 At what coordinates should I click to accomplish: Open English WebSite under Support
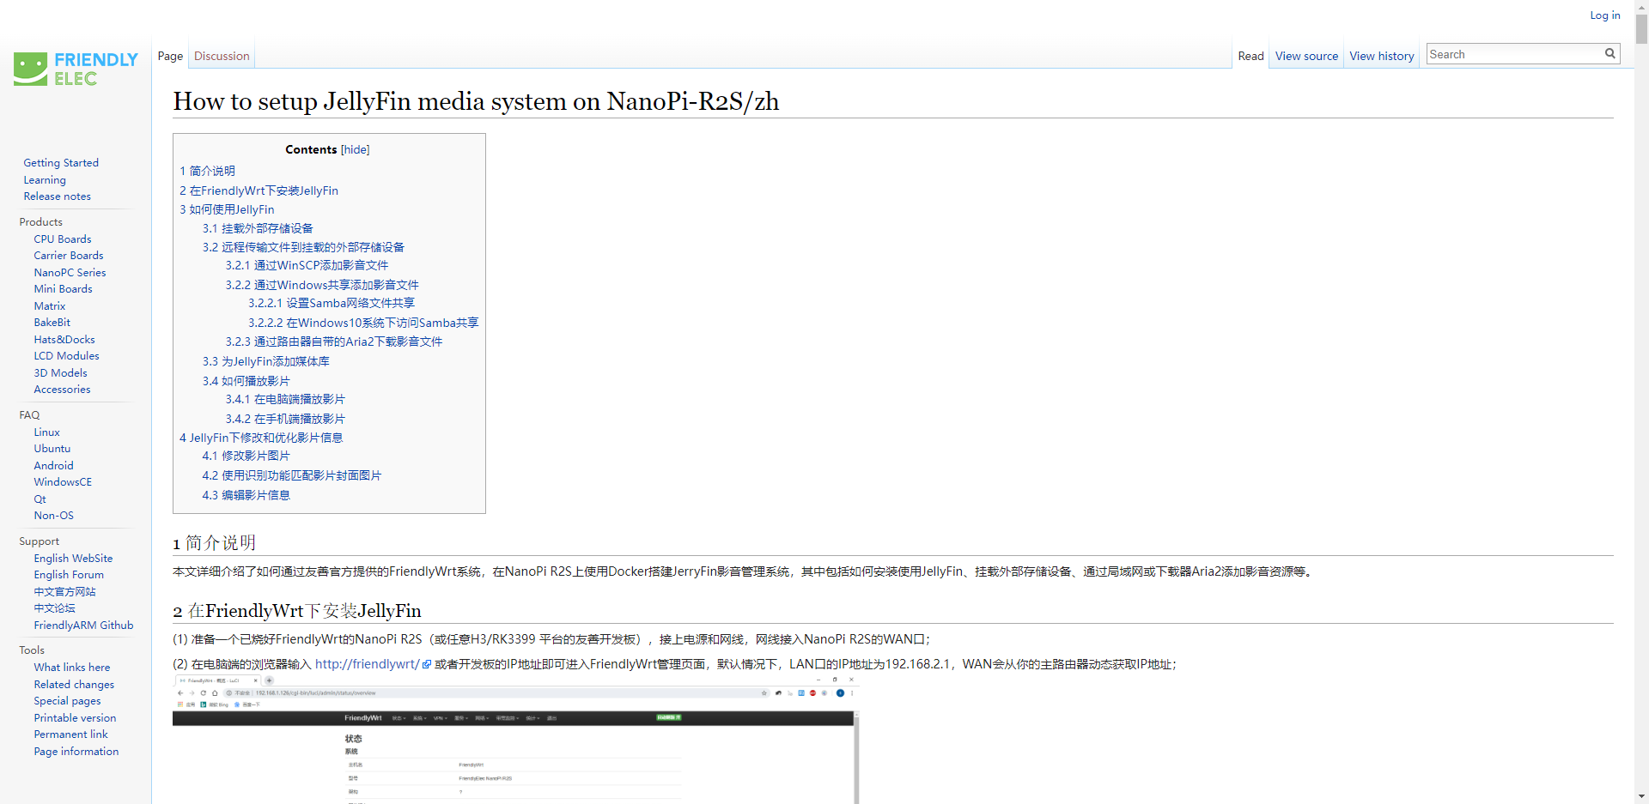coord(73,558)
